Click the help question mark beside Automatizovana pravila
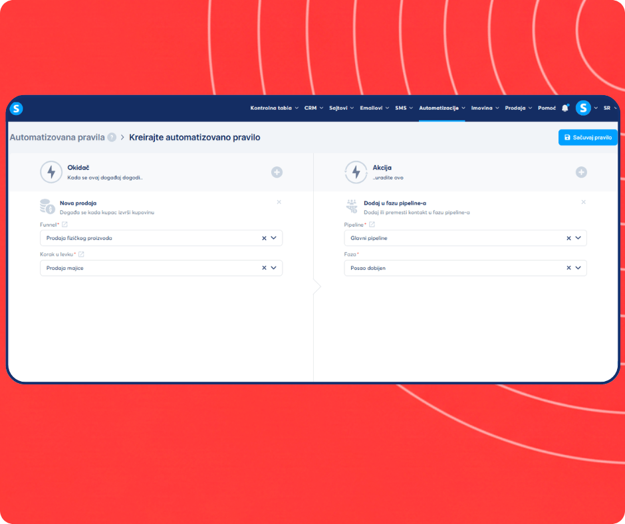625x524 pixels. pos(112,137)
